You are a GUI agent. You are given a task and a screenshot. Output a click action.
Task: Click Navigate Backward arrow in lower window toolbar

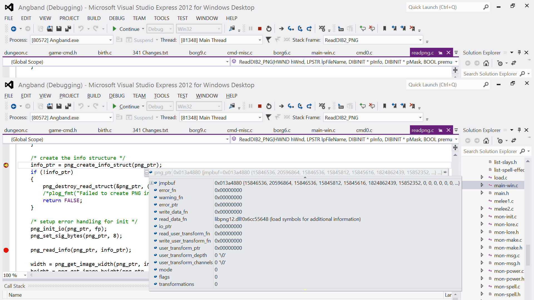[x=13, y=106]
